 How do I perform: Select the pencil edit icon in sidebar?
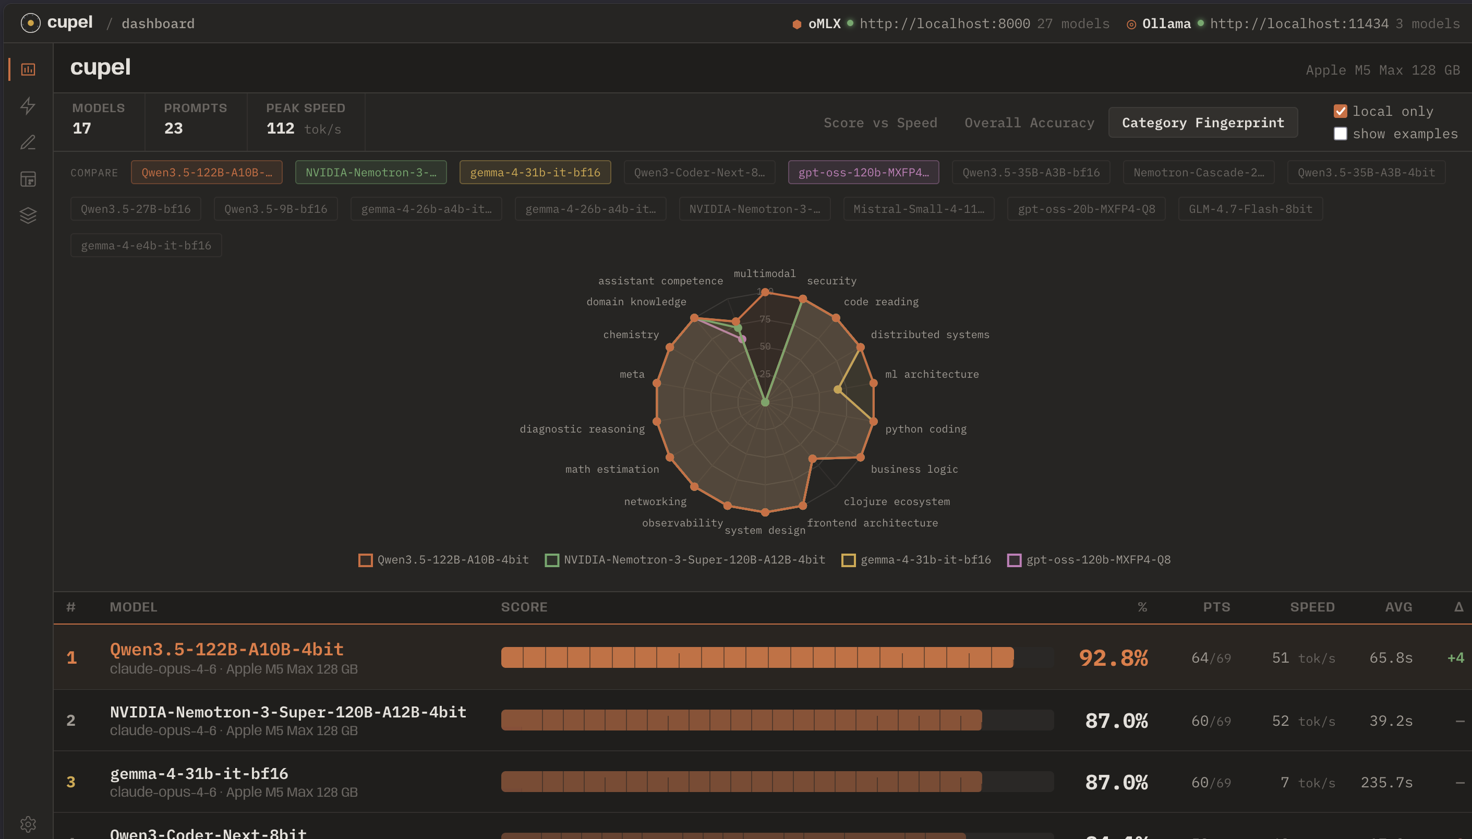click(28, 142)
